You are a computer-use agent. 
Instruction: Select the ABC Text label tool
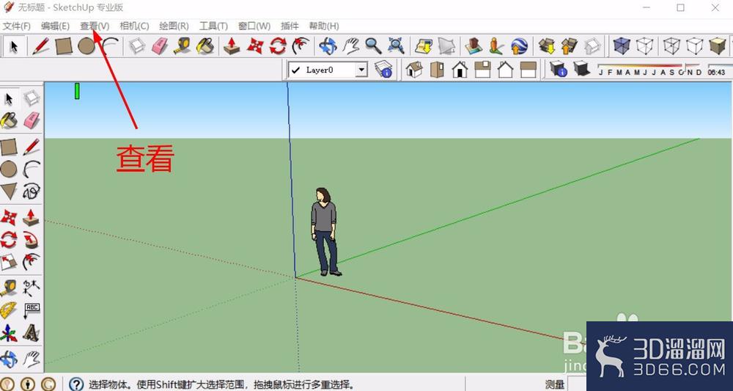pos(32,310)
